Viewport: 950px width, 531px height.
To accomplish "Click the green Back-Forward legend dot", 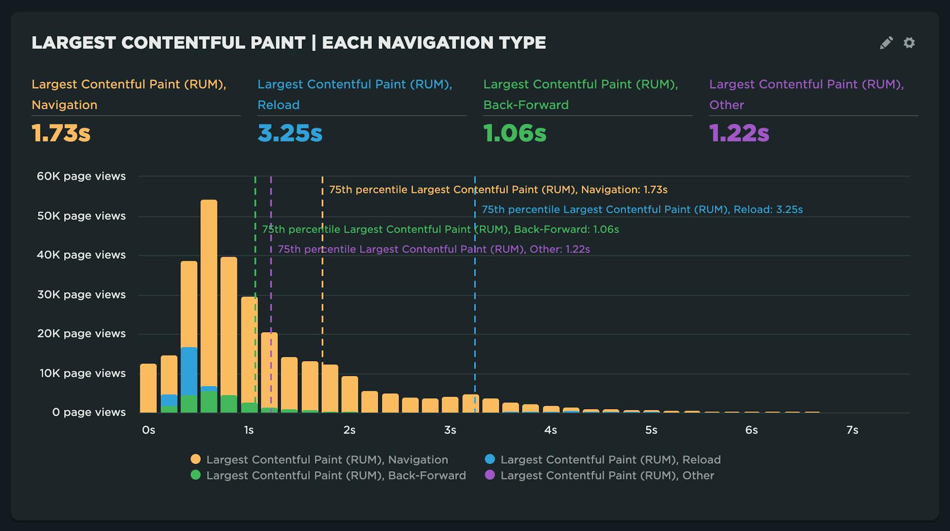I will [195, 475].
